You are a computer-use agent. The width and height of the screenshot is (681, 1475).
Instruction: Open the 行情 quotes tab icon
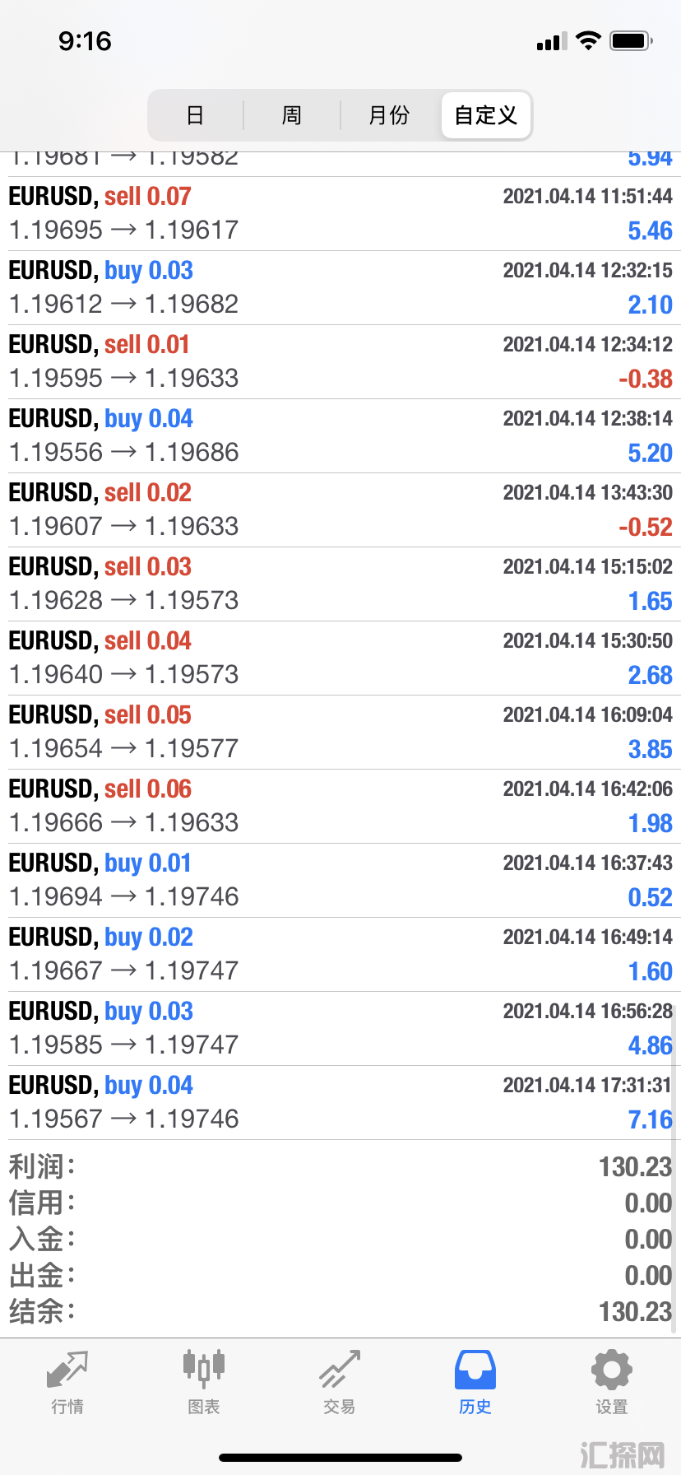[x=67, y=1370]
